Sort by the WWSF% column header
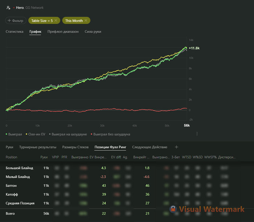The image size is (254, 222). (x=210, y=157)
